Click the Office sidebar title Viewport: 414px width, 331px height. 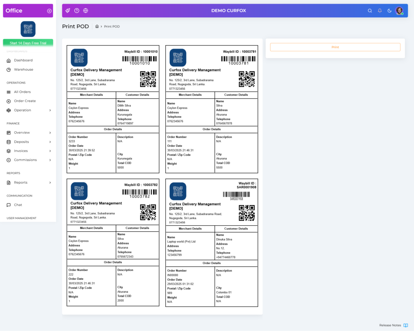tap(14, 11)
